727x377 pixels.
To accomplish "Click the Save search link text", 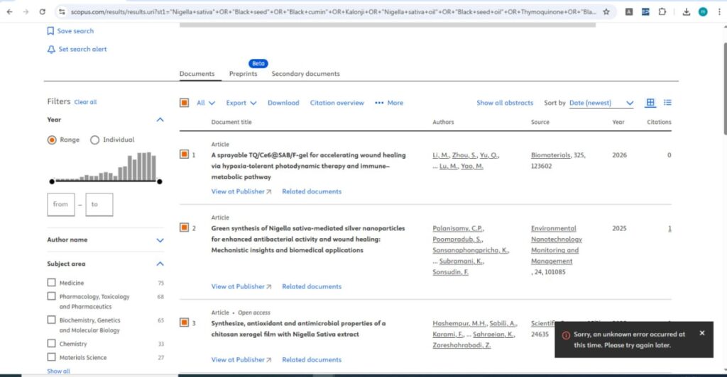I will coord(75,31).
